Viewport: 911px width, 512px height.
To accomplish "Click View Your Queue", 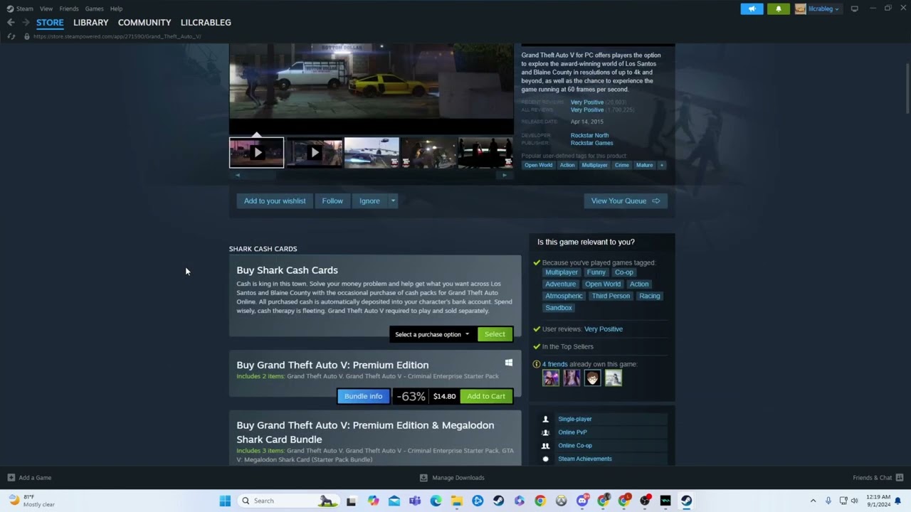I will [626, 201].
